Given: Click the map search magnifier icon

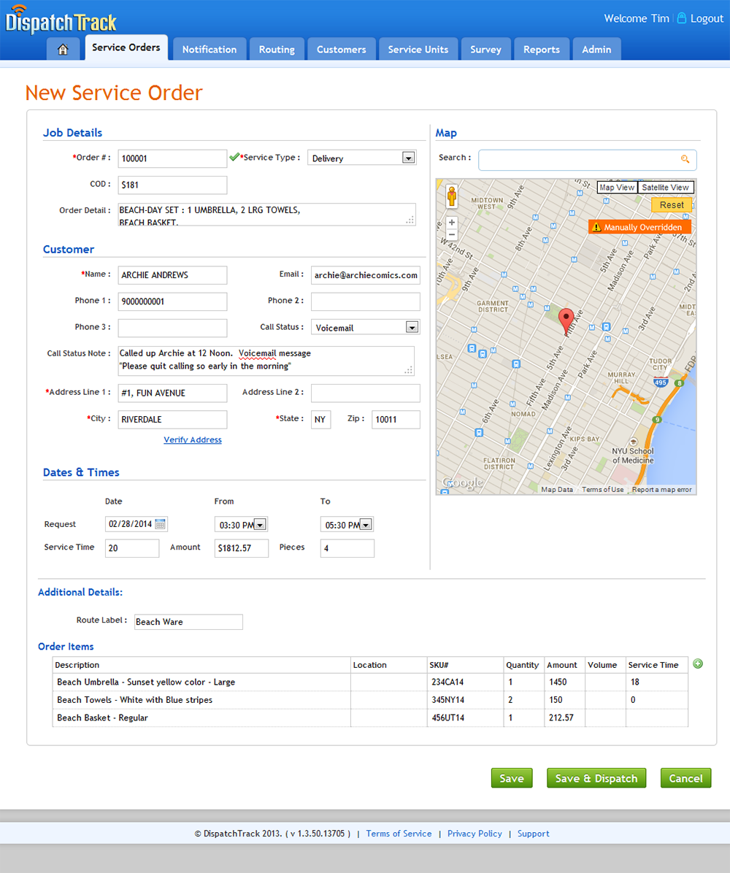Looking at the screenshot, I should point(685,159).
